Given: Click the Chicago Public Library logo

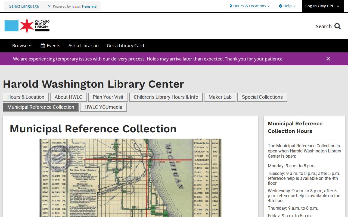Looking at the screenshot, I should 27,26.
